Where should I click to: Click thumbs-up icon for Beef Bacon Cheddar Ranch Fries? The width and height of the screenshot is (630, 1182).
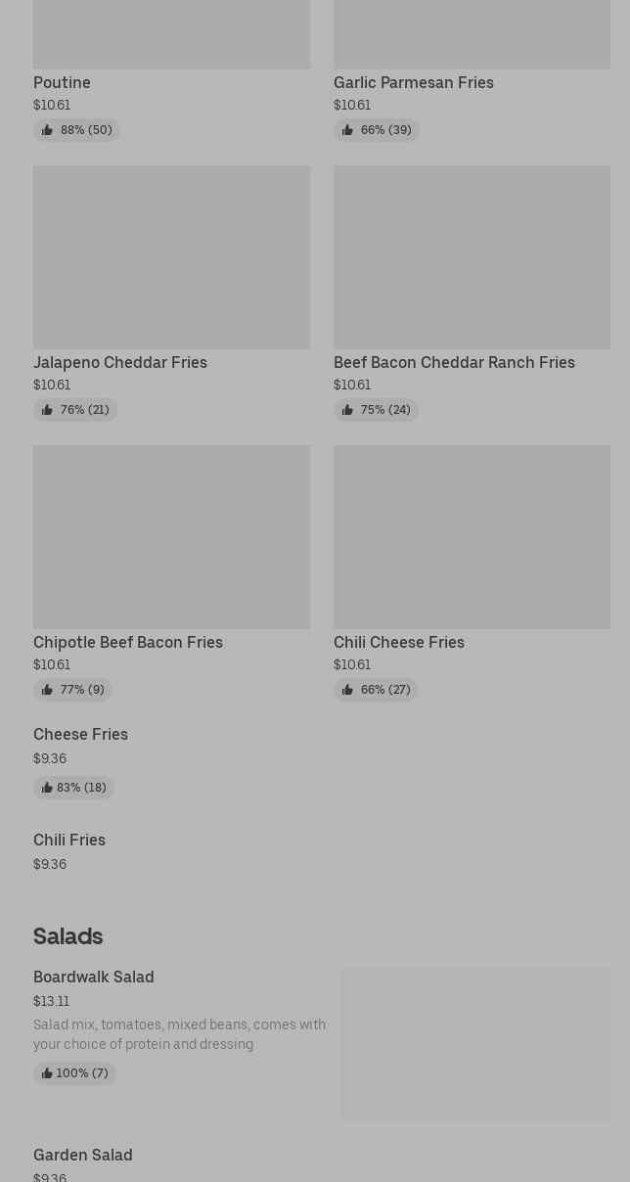[x=347, y=410]
